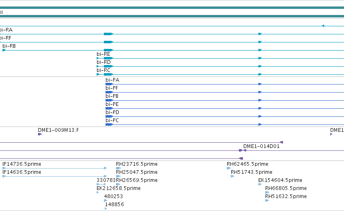Select the bi-RE transcript exon block
The image size is (344, 211).
point(108,58)
